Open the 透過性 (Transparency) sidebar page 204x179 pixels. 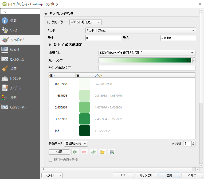[20, 49]
